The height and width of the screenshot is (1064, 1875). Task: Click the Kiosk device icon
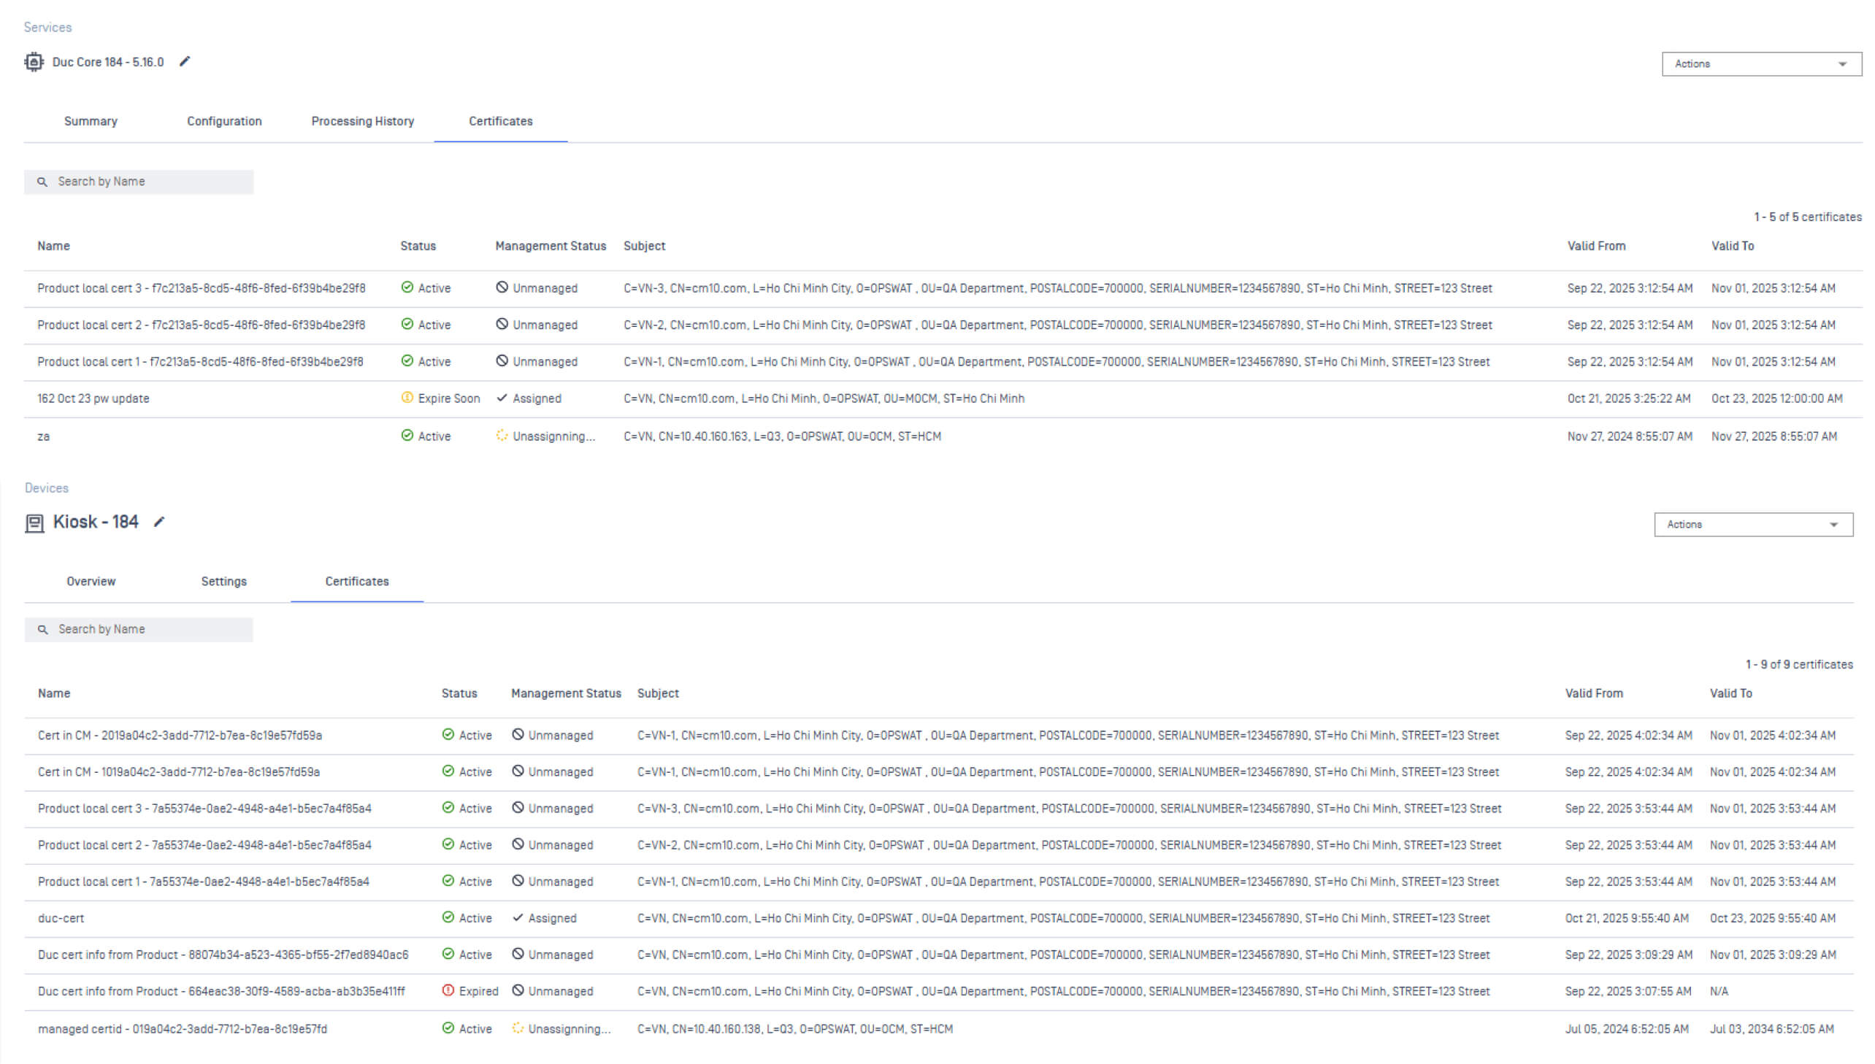tap(34, 523)
